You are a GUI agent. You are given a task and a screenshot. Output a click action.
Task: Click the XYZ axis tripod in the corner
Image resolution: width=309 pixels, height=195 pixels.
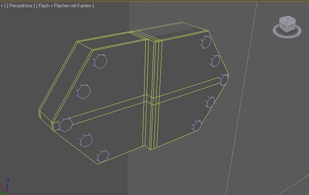click(4, 186)
